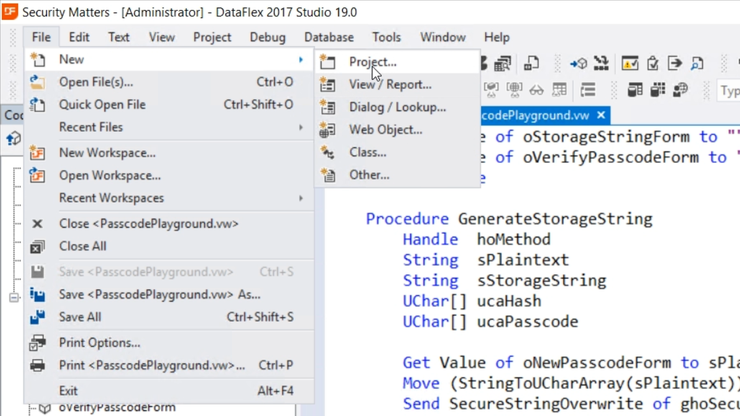Image resolution: width=740 pixels, height=416 pixels.
Task: Choose Project... from the New submenu
Action: pyautogui.click(x=372, y=62)
